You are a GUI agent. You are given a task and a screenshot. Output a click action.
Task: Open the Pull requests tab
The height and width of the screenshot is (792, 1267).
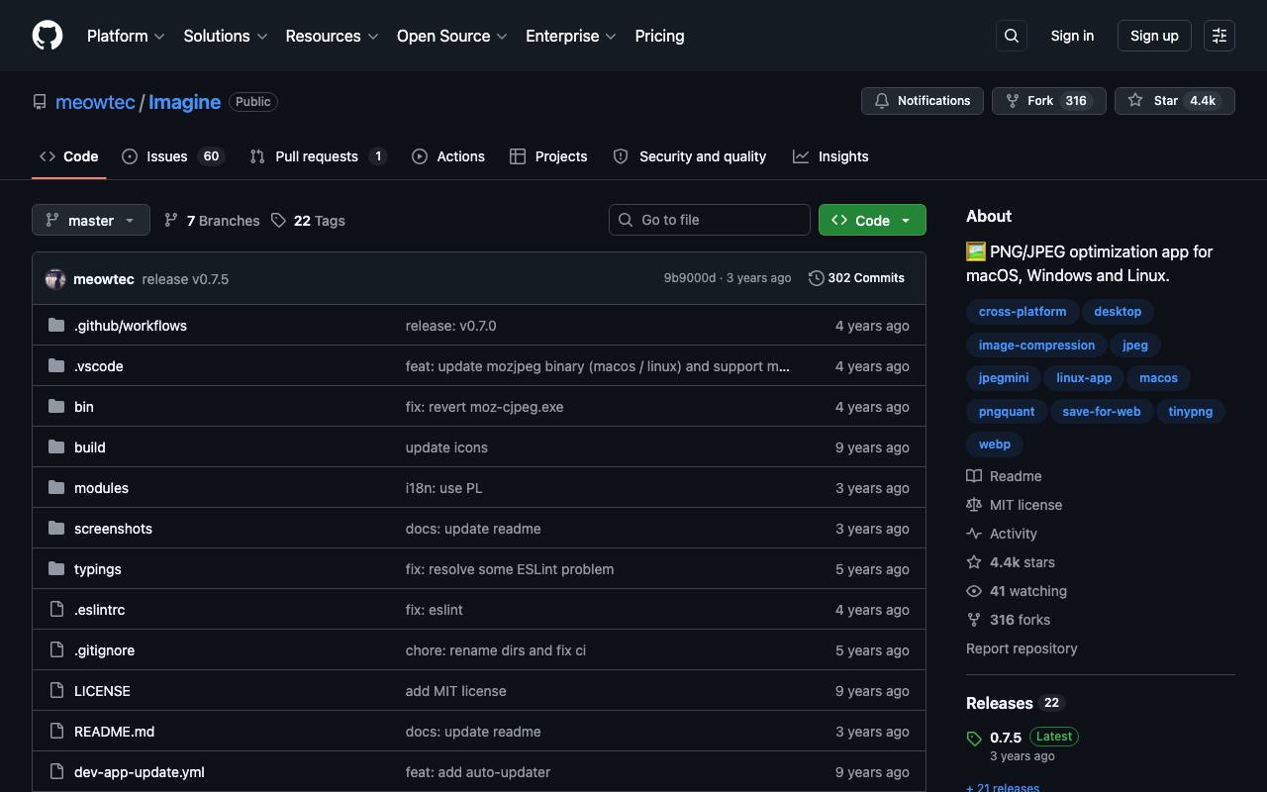coord(318,156)
